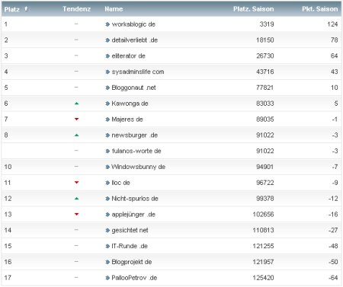343x287 pixels.
Task: Click the chevron icon before IT-Runde
Action: click(x=107, y=246)
